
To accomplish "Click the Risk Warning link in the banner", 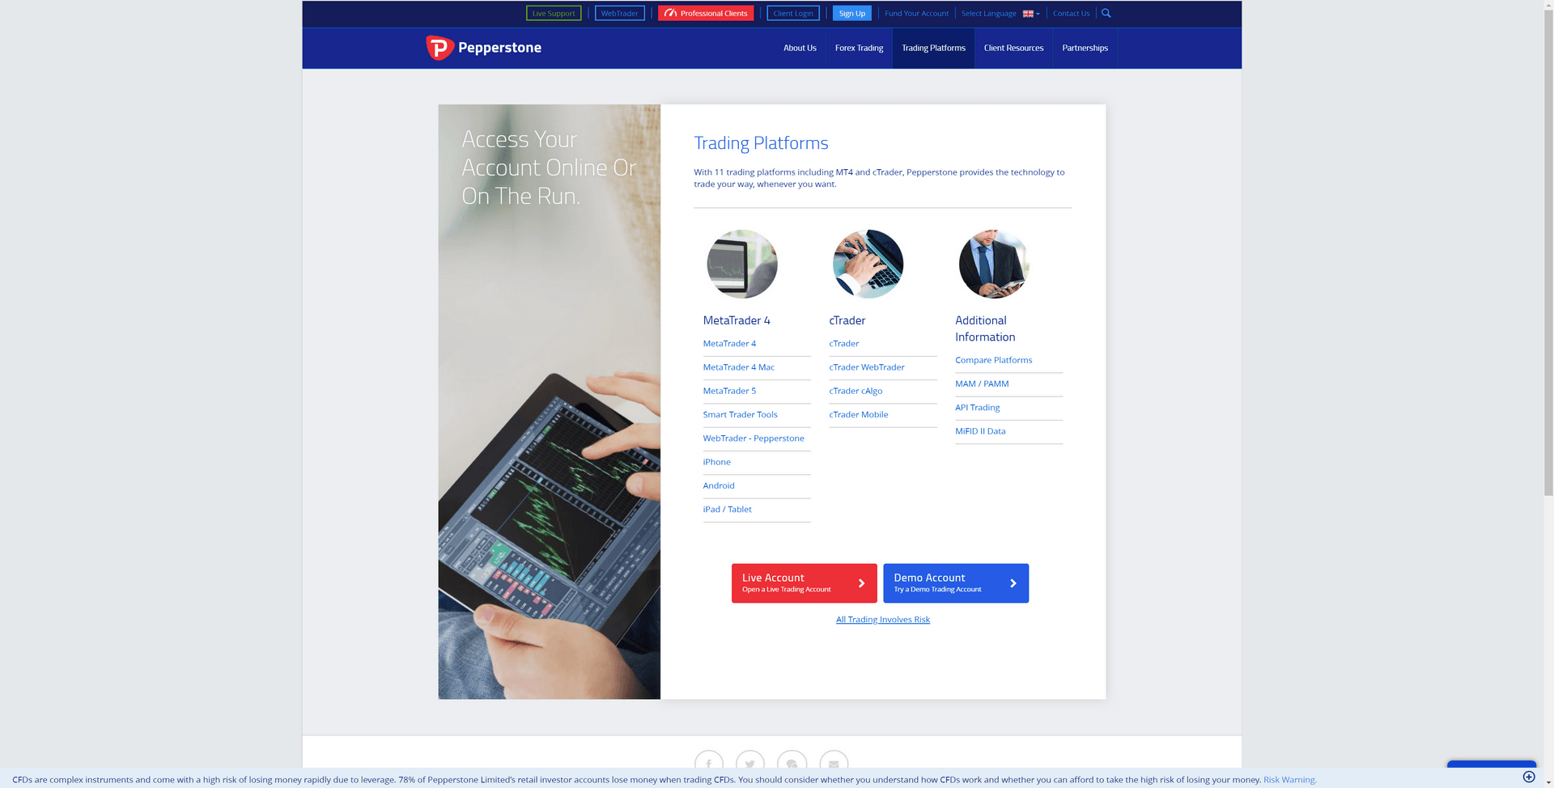I will pyautogui.click(x=1289, y=780).
